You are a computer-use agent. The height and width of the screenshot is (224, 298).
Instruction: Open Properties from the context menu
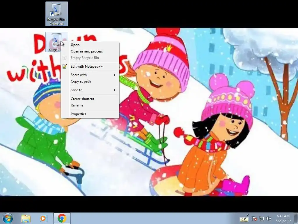(x=90, y=114)
